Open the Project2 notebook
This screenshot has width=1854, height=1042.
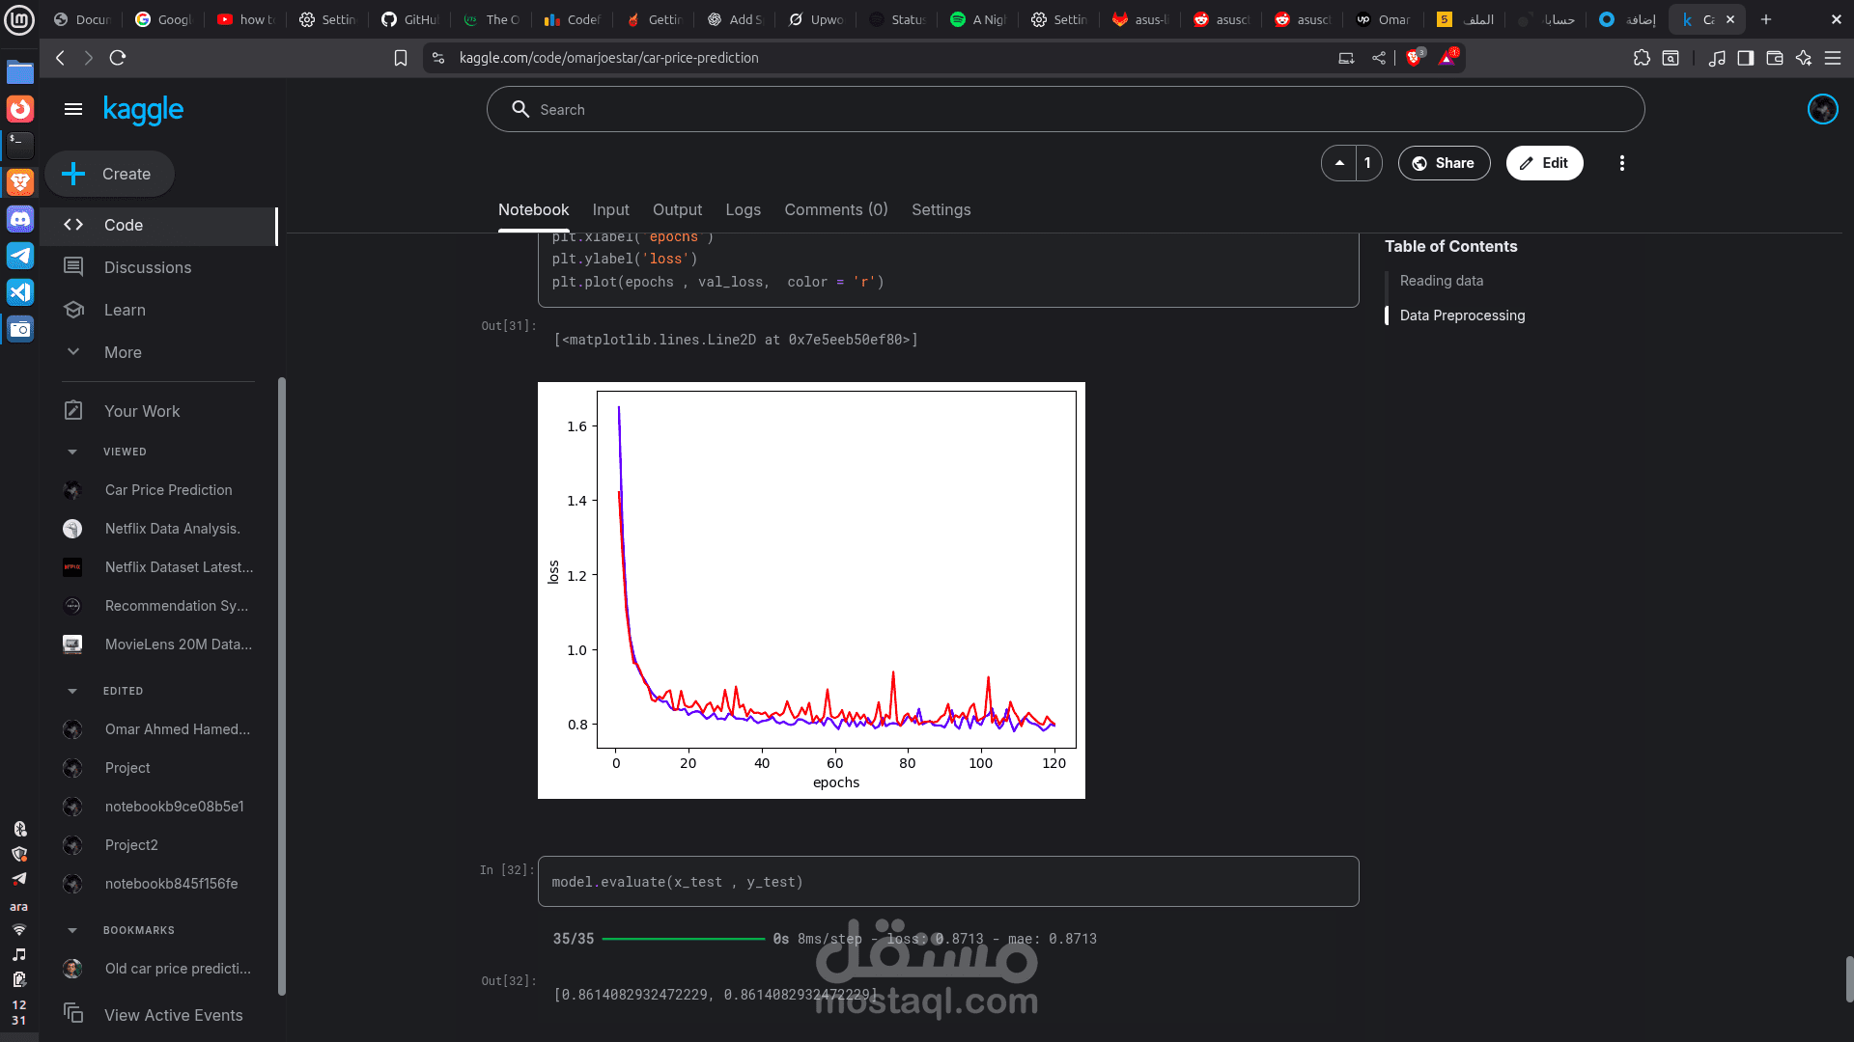131,845
